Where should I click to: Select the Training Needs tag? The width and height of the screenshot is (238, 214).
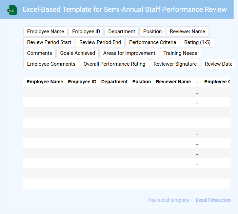pyautogui.click(x=180, y=53)
